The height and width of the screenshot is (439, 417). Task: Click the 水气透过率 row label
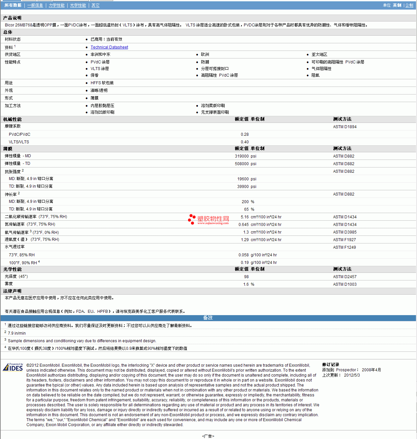point(15,247)
